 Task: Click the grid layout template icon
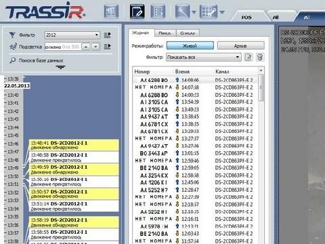(209, 12)
